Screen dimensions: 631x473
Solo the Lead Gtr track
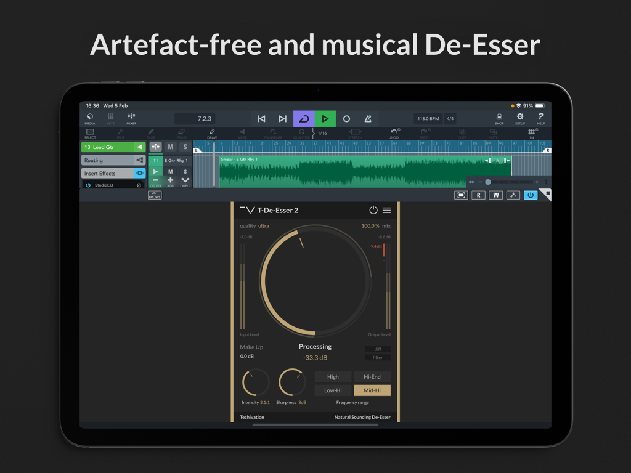coord(185,147)
